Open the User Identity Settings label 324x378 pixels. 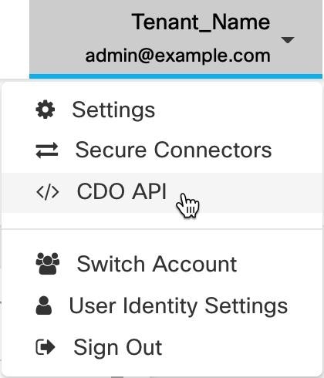(178, 305)
